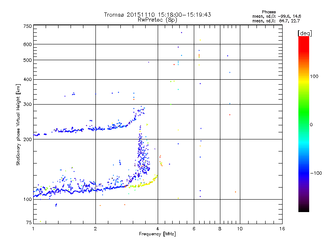Click the y-axis tick label "200"

pos(27,139)
